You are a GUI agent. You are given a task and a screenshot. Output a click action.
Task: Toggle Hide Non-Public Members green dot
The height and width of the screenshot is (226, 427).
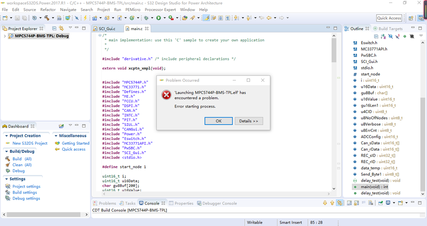[405, 36]
